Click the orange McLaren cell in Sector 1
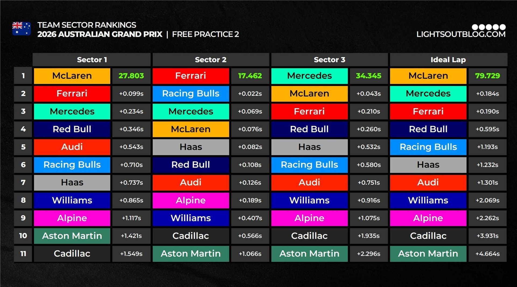The height and width of the screenshot is (287, 517). tap(72, 76)
